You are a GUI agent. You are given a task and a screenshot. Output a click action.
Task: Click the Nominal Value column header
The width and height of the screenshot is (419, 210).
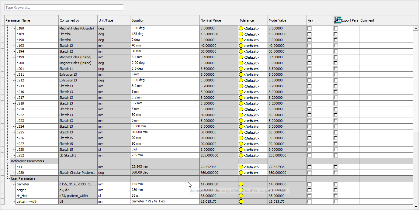click(219, 20)
